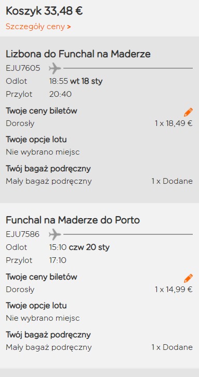Edit ticket price for Funchal to Porto flight
The width and height of the screenshot is (199, 377).
[x=188, y=278]
